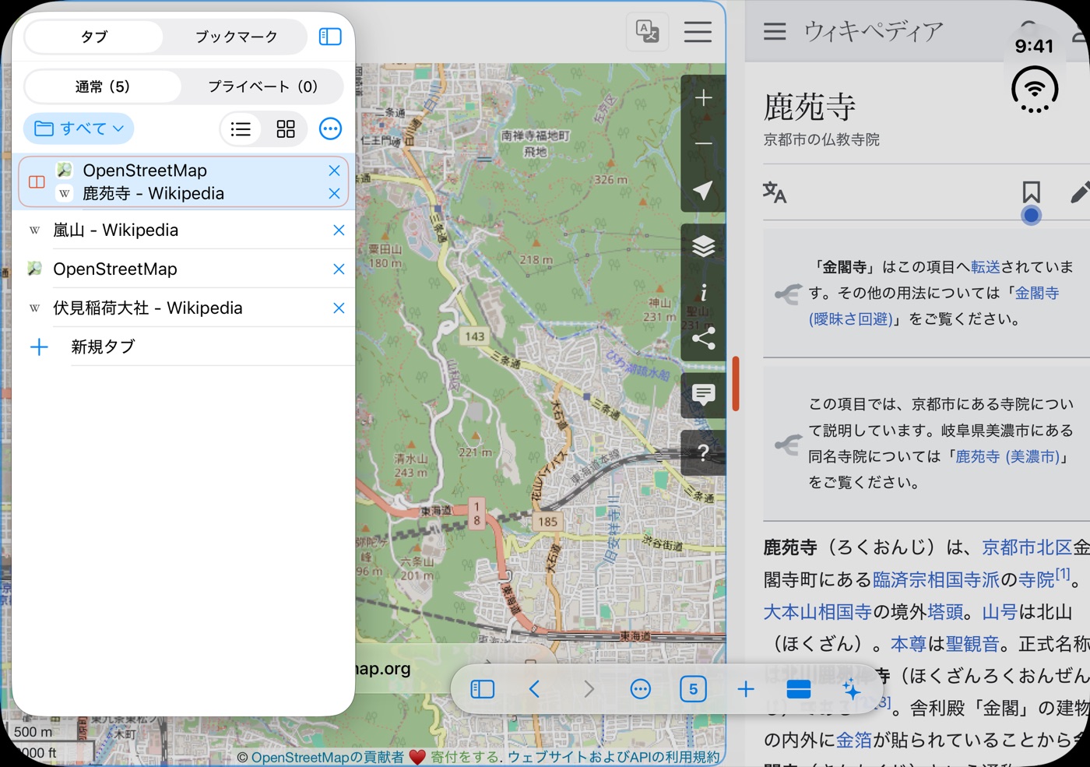Viewport: 1090px width, 767px height.
Task: Query map features with the question mark
Action: (x=703, y=452)
